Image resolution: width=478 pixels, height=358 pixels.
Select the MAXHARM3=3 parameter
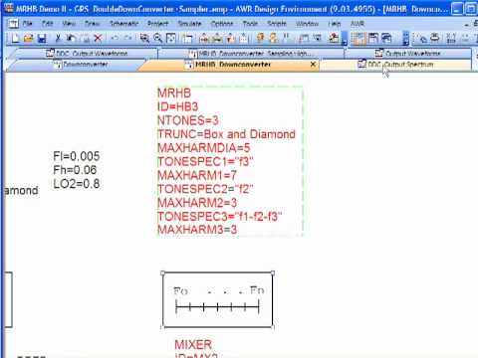tap(197, 230)
